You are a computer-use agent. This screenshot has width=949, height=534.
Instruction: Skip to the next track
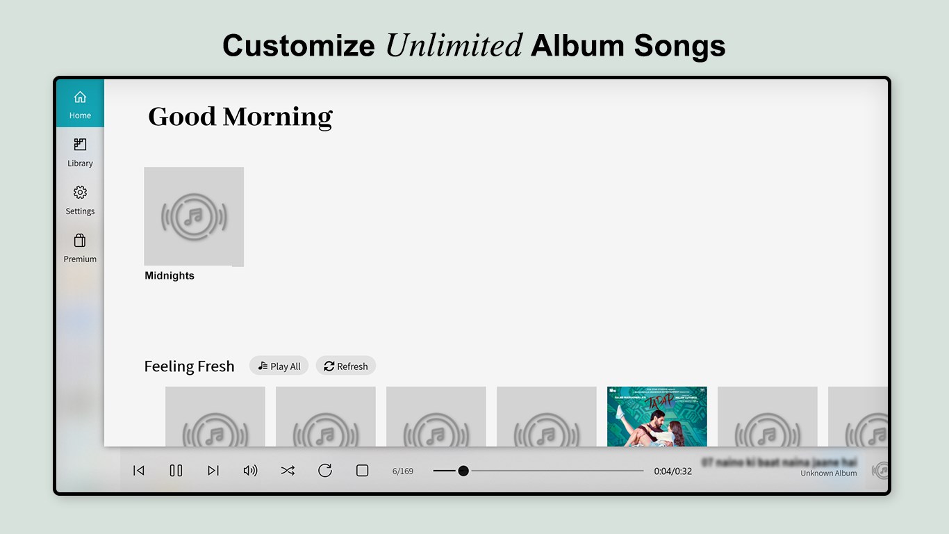213,471
